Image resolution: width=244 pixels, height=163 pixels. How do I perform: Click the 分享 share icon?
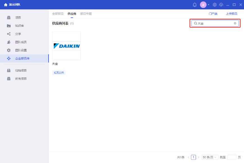[x=9, y=34]
